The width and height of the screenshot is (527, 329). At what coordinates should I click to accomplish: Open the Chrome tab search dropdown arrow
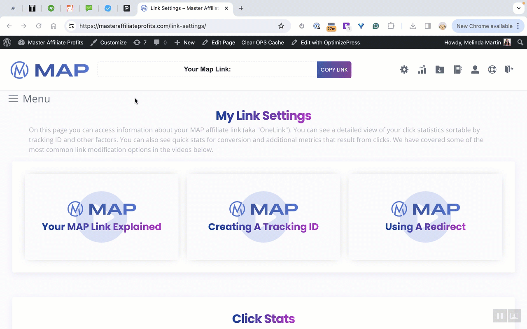point(518,8)
